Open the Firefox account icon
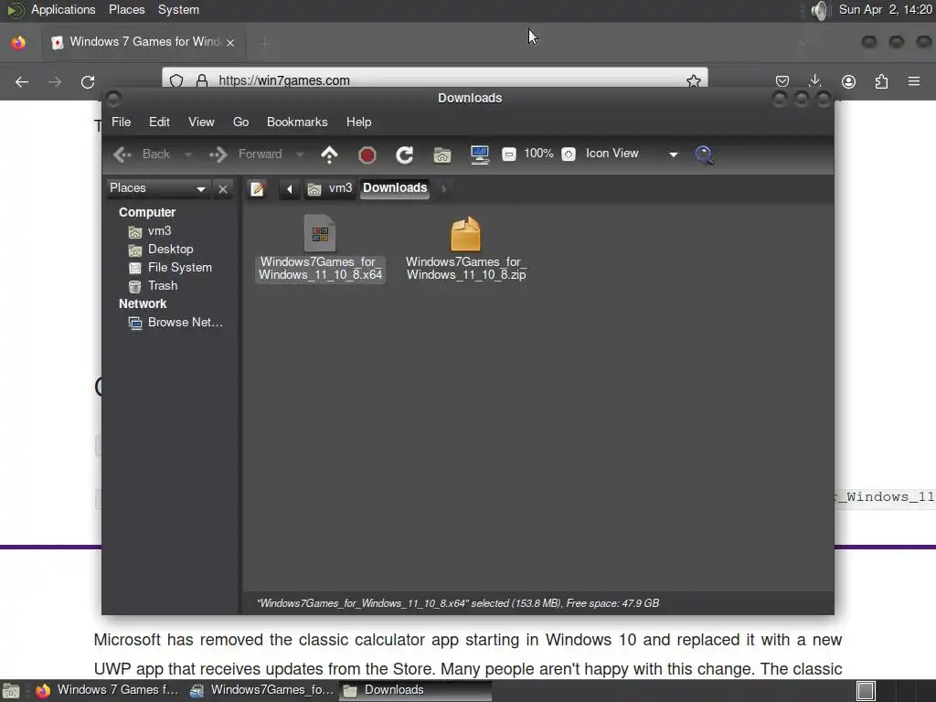936x702 pixels. click(x=848, y=81)
